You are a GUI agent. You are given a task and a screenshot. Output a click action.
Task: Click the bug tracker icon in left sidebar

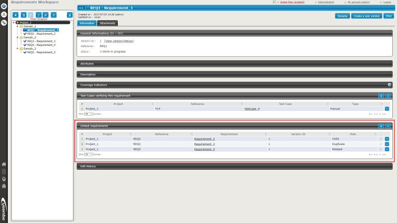point(4,186)
